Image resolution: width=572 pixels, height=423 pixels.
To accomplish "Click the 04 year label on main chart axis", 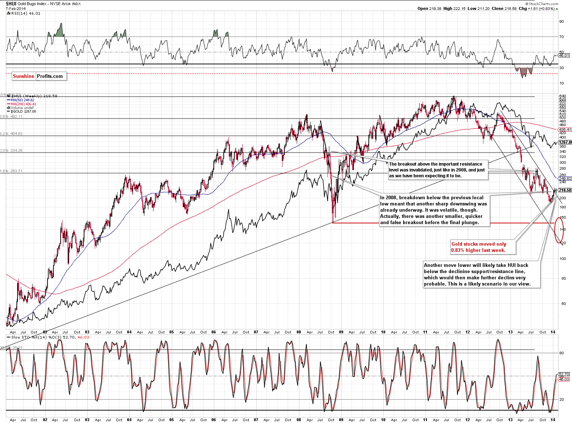I will pyautogui.click(x=129, y=332).
